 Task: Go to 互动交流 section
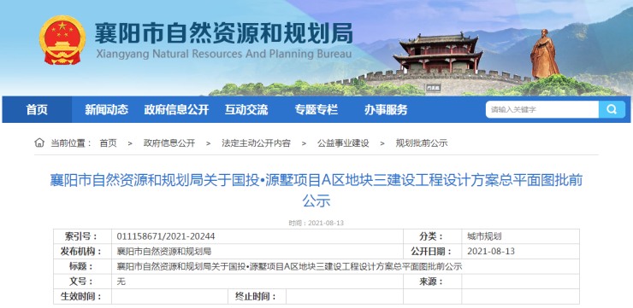coord(246,109)
